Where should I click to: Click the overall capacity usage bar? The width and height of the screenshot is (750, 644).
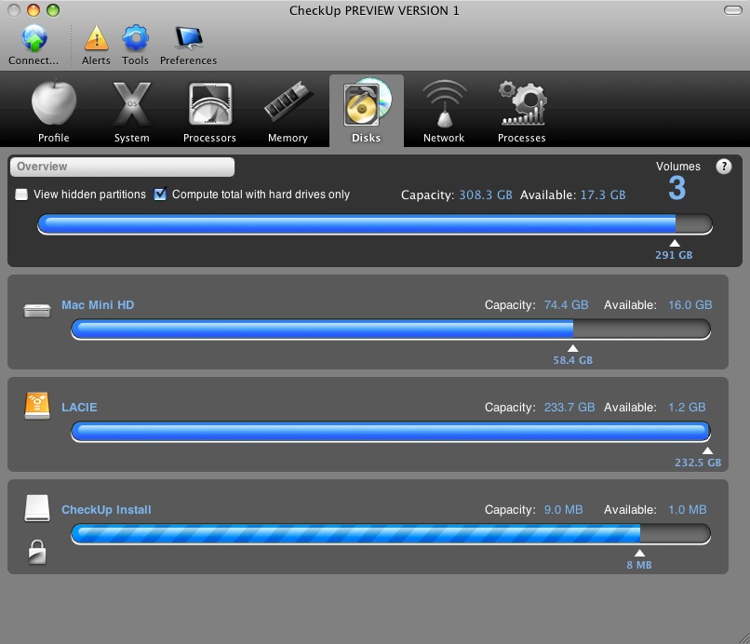click(x=375, y=224)
